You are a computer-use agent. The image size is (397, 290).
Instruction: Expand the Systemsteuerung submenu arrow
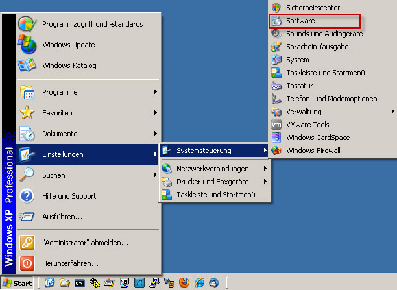(265, 151)
